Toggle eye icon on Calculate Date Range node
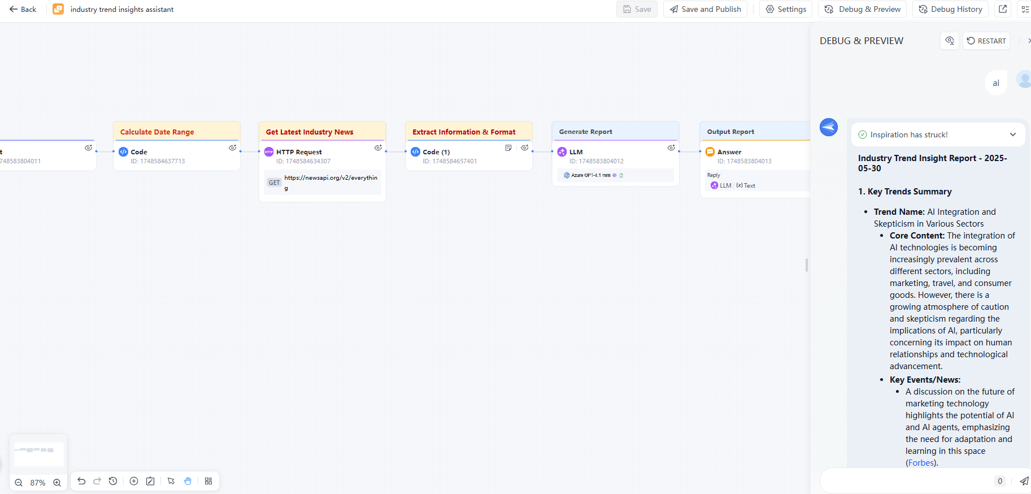This screenshot has width=1031, height=494. 232,148
